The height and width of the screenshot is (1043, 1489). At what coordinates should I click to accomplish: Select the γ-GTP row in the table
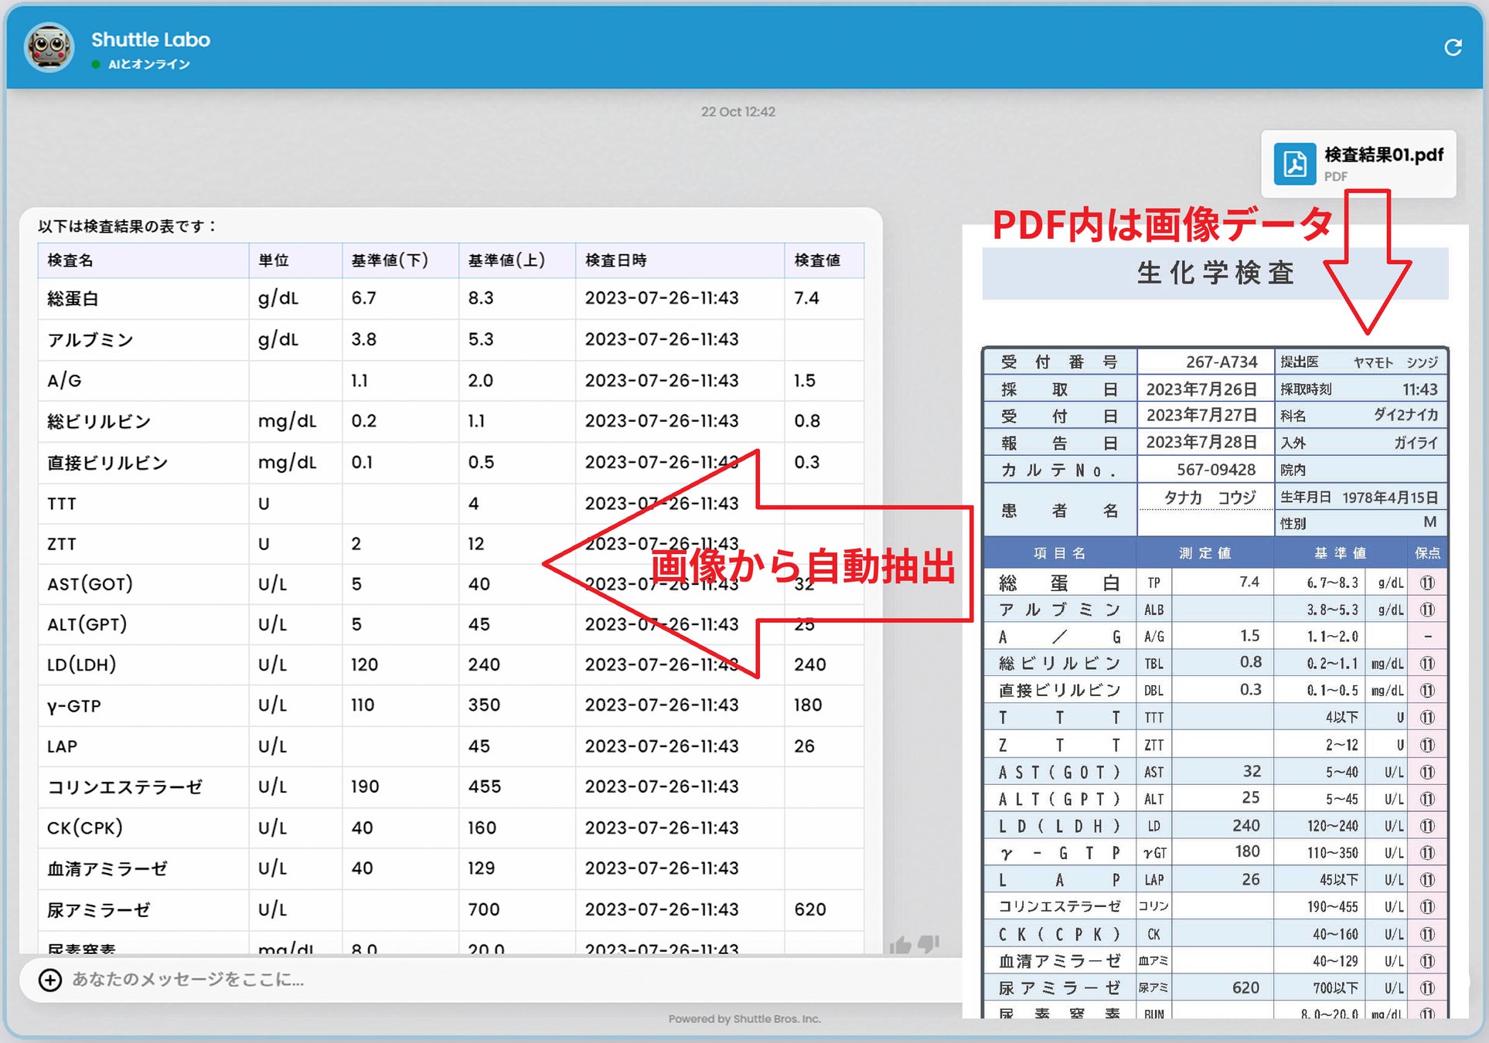[x=74, y=705]
